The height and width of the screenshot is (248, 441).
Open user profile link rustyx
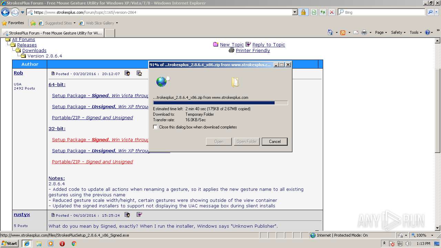pyautogui.click(x=22, y=215)
